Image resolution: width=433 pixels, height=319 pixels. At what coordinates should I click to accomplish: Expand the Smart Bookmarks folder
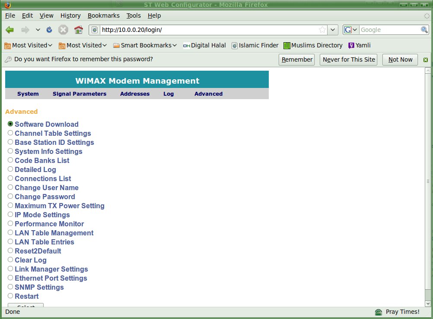(x=145, y=45)
